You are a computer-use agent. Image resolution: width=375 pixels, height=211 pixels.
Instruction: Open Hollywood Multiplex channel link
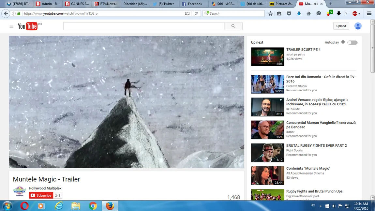45,188
